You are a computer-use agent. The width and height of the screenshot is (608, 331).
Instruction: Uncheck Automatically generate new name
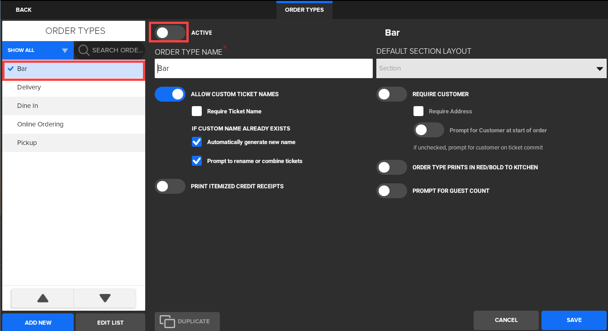197,142
